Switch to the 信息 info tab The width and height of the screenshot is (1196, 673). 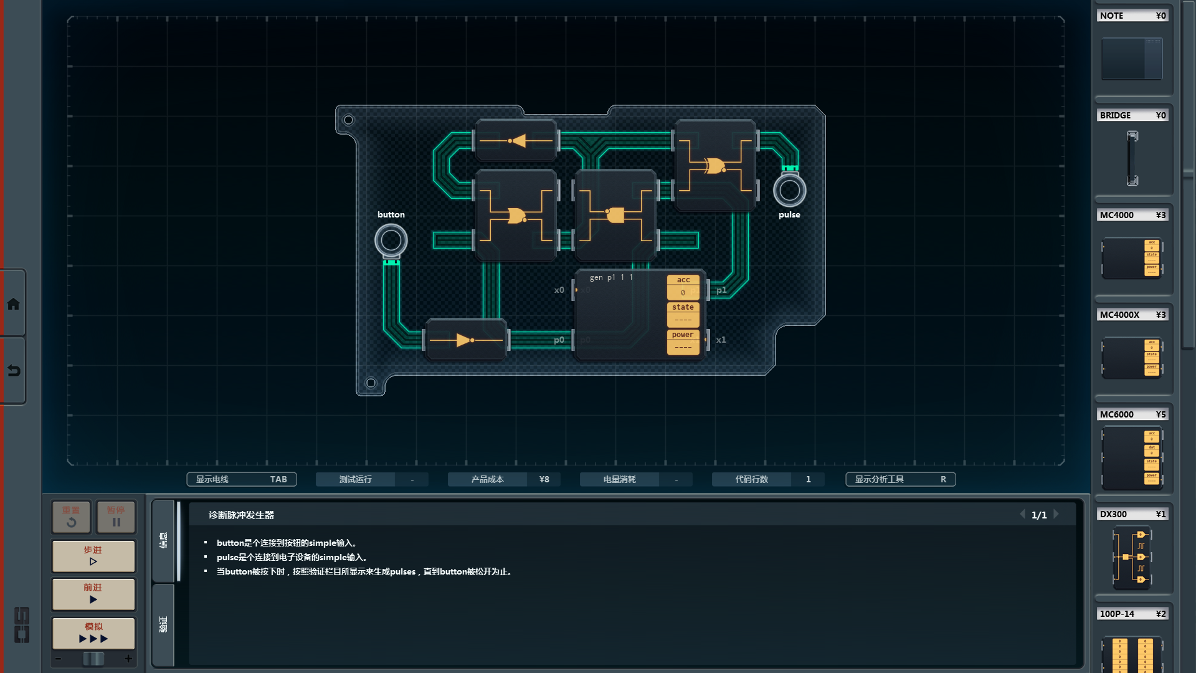pos(163,540)
